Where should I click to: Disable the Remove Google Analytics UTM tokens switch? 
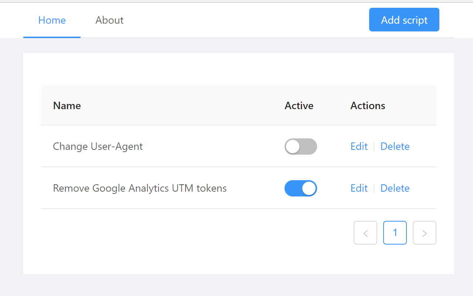[301, 188]
